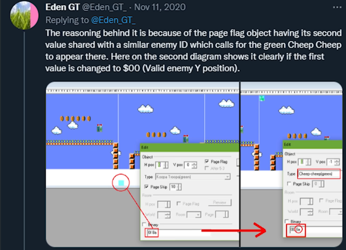Click the Edit title bar of right dialog
Viewport: 346px width, 250px height.
[313, 144]
